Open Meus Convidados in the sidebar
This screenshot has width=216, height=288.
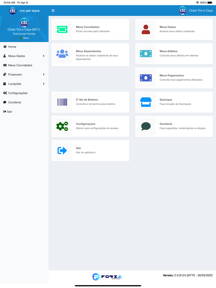20,65
